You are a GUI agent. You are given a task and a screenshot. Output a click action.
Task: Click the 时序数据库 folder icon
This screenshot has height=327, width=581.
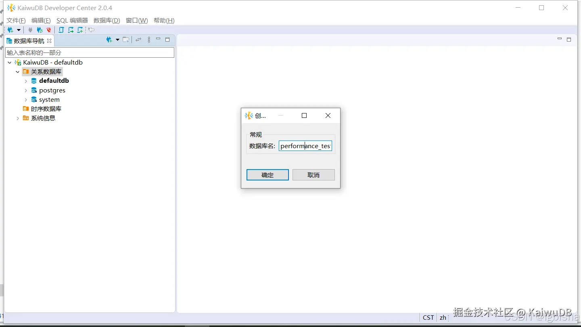(x=26, y=109)
